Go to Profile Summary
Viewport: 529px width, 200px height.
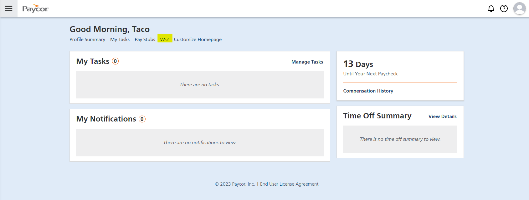[87, 40]
